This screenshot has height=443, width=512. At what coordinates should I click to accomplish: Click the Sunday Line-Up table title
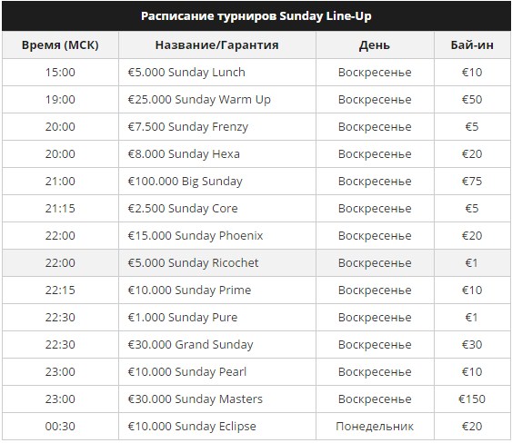point(256,16)
